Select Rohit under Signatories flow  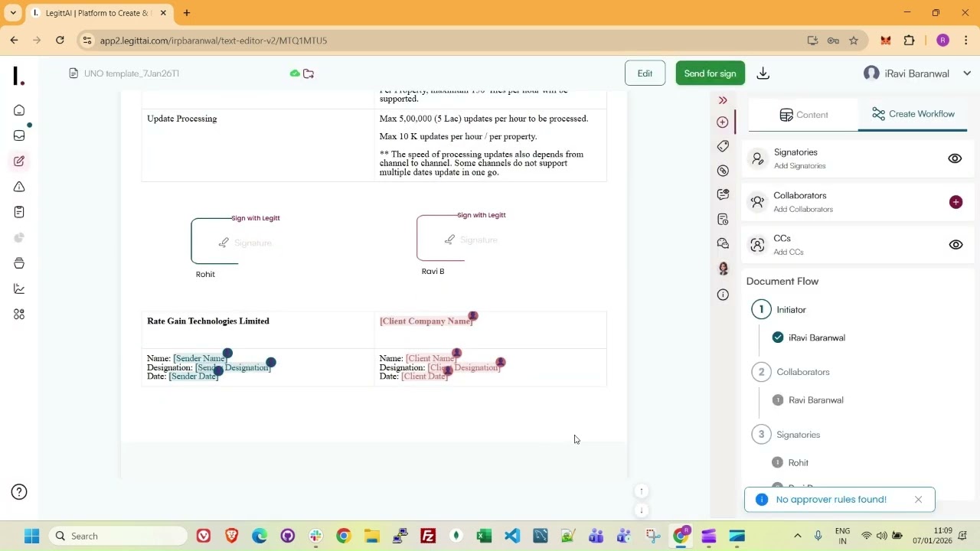pos(798,463)
